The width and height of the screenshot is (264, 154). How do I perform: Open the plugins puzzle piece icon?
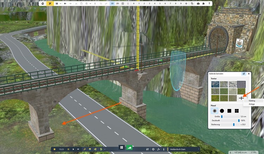point(203,3)
